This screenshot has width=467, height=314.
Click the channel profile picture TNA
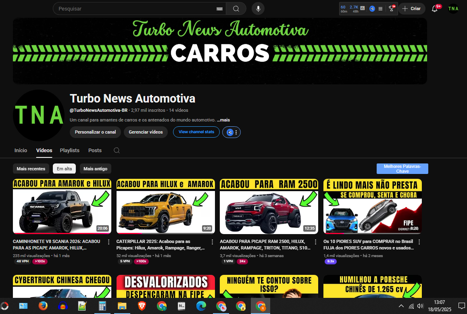click(x=39, y=115)
